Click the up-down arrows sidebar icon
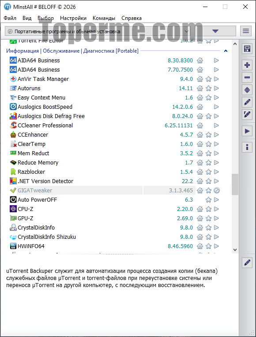This screenshot has width=256, height=337. click(247, 90)
